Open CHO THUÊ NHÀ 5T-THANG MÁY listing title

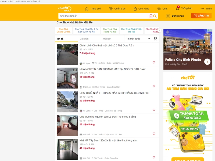[114, 93]
